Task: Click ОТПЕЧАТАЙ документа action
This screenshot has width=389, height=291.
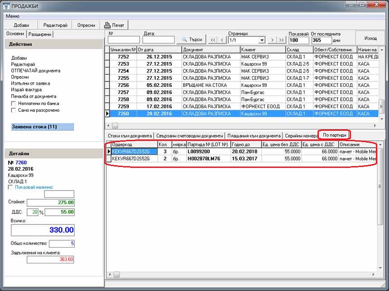Action: pos(35,71)
